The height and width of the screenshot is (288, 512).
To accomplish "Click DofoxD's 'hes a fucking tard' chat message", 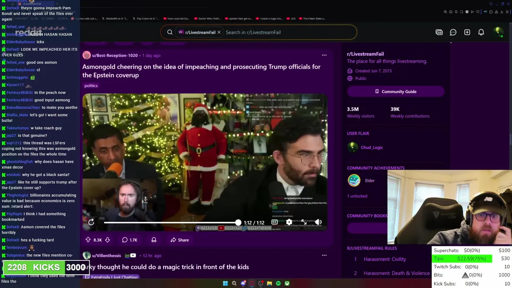I will [x=28, y=240].
